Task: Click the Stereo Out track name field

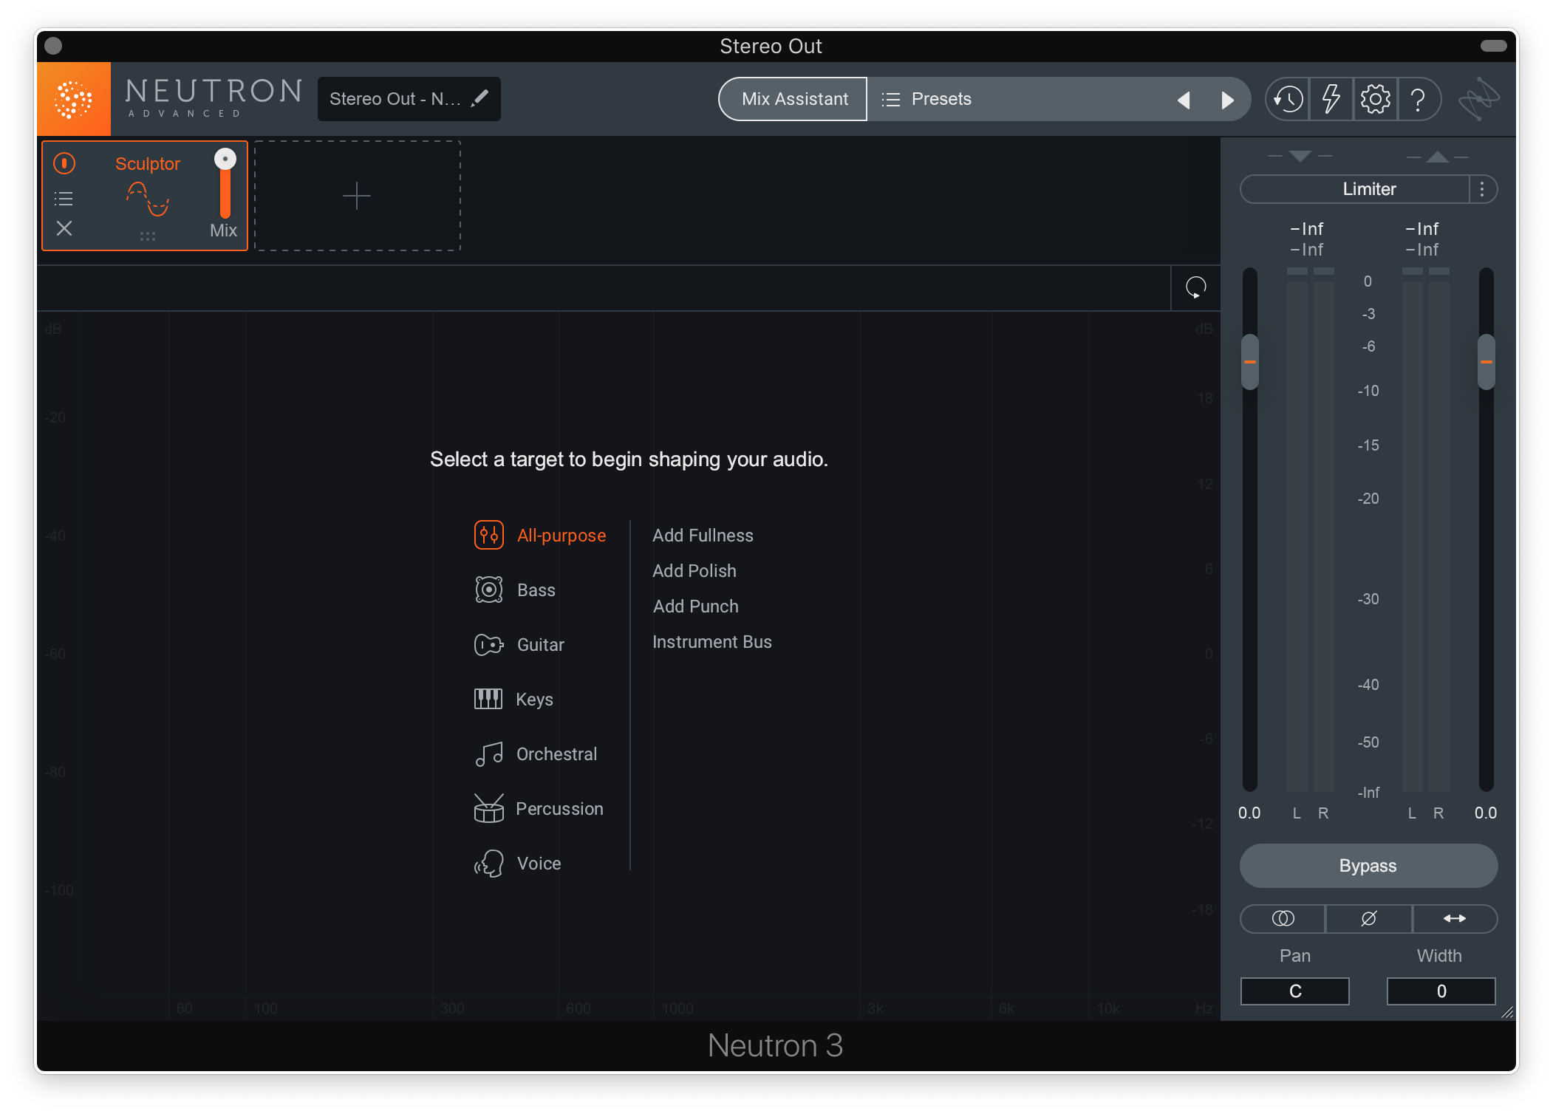Action: point(409,99)
